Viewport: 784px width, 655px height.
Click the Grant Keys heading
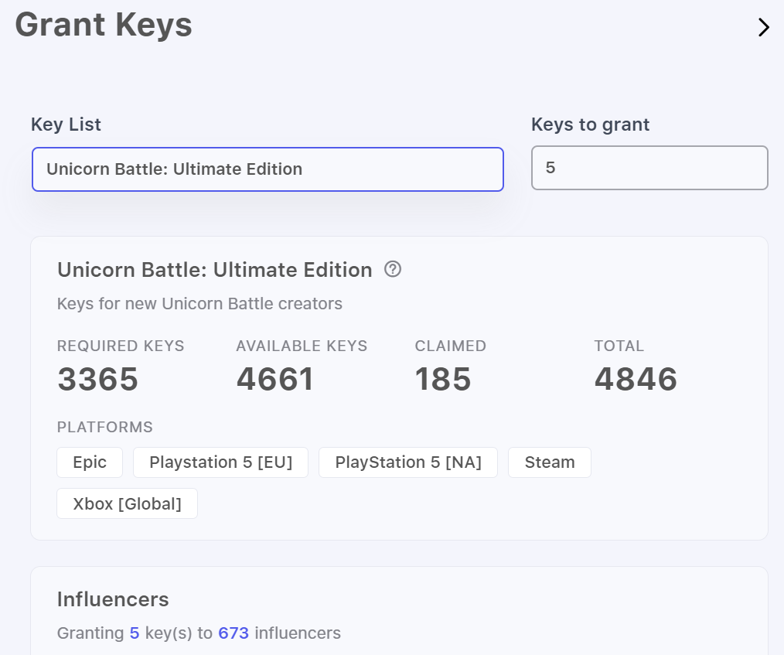coord(104,25)
